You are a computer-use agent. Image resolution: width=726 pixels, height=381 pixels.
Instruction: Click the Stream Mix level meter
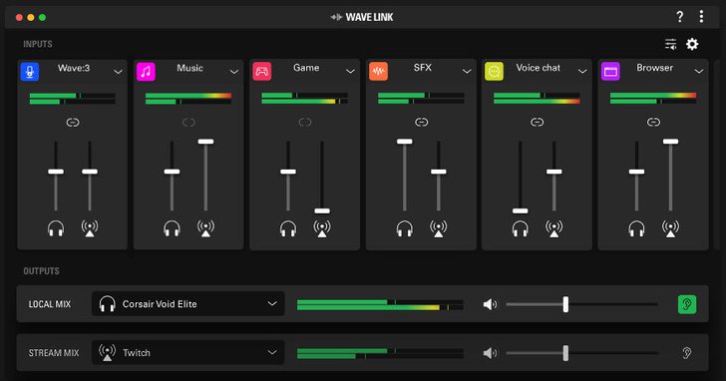click(x=380, y=354)
